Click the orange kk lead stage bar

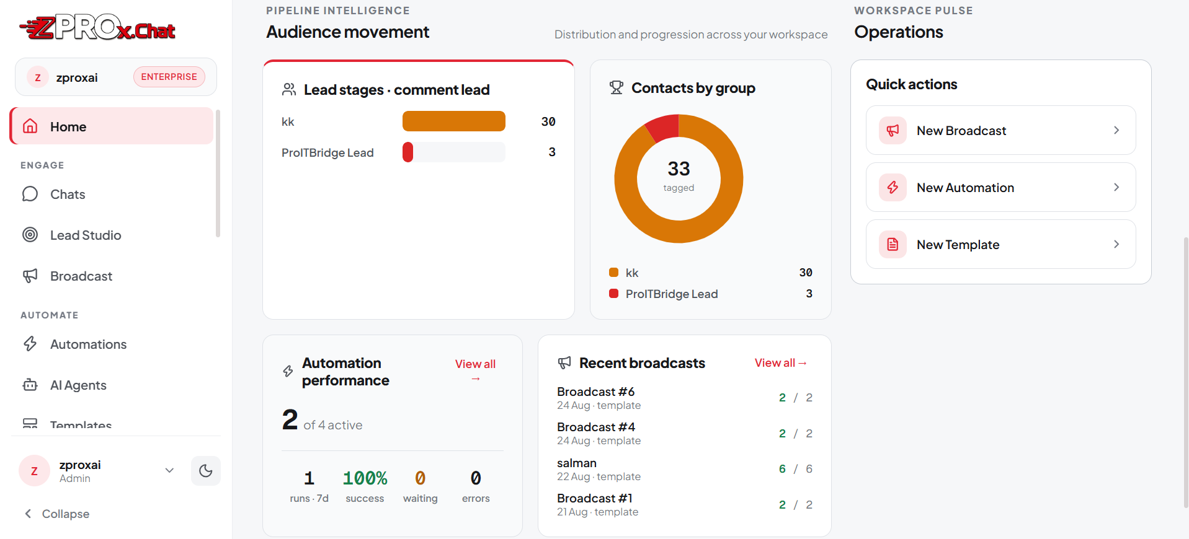(454, 121)
